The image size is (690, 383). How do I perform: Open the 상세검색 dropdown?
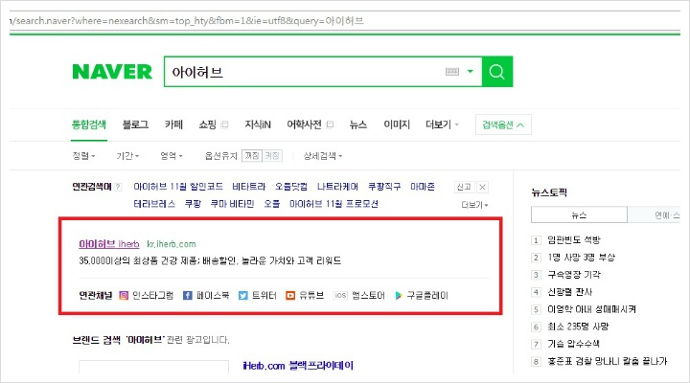click(x=323, y=156)
